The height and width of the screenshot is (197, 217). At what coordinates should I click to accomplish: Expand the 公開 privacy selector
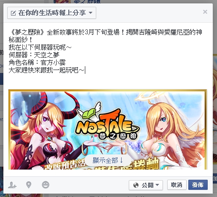(146, 185)
